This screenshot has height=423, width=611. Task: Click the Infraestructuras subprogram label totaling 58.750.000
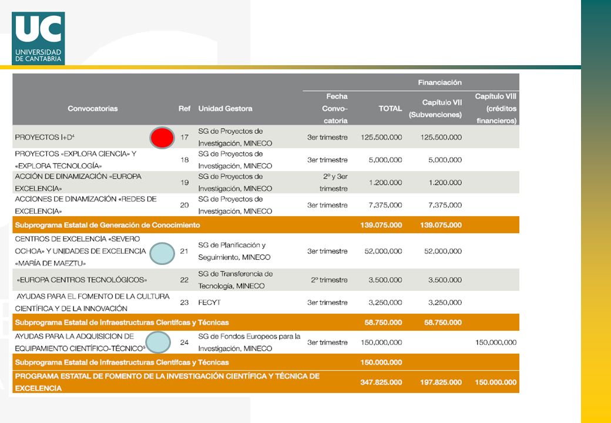(122, 323)
